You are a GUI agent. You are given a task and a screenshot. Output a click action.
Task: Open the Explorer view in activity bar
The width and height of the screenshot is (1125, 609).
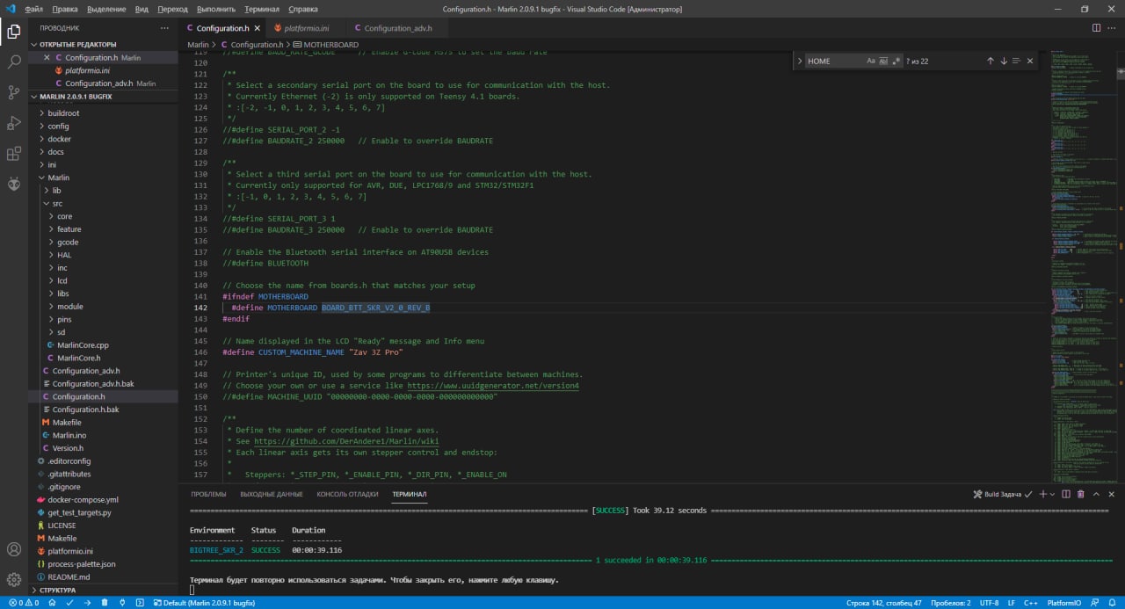point(14,33)
